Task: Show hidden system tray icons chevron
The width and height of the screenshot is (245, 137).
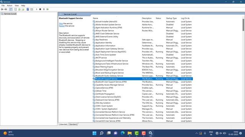Action: 196,133
